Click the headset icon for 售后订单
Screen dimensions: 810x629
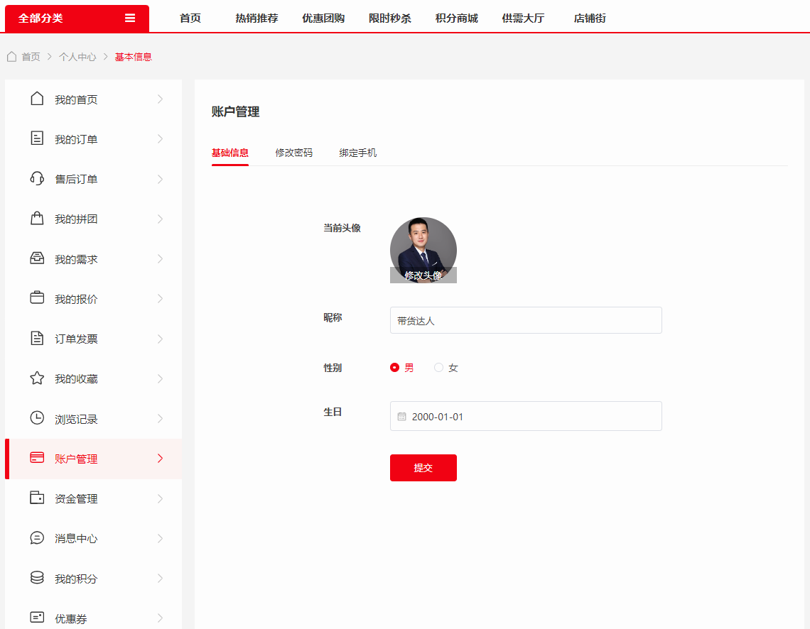[37, 179]
